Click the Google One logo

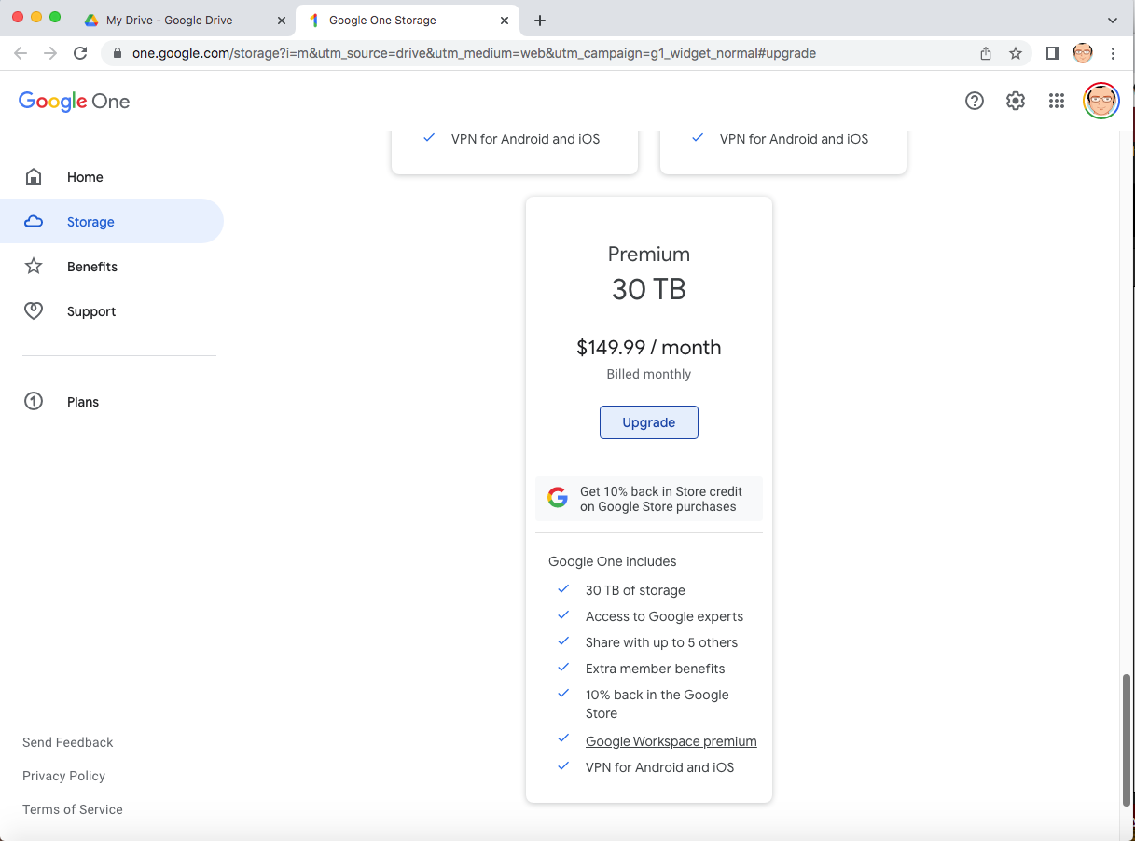[x=75, y=102]
